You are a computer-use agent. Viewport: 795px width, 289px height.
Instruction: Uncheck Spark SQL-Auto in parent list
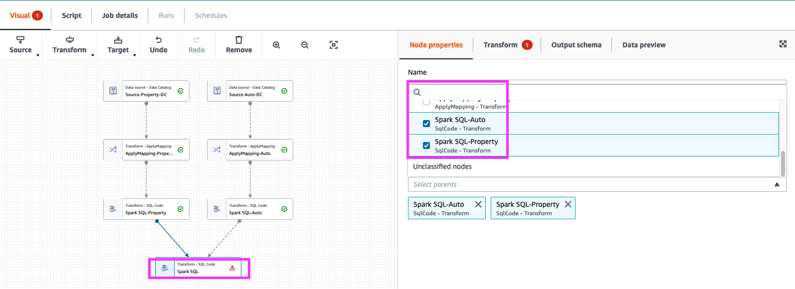click(426, 124)
